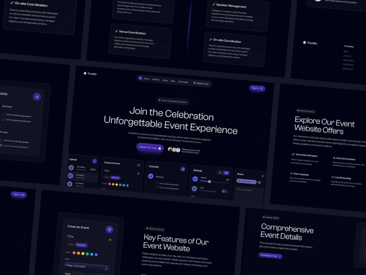Click the purple home icon in the nav bar
Image resolution: width=366 pixels, height=275 pixels.
[140, 78]
